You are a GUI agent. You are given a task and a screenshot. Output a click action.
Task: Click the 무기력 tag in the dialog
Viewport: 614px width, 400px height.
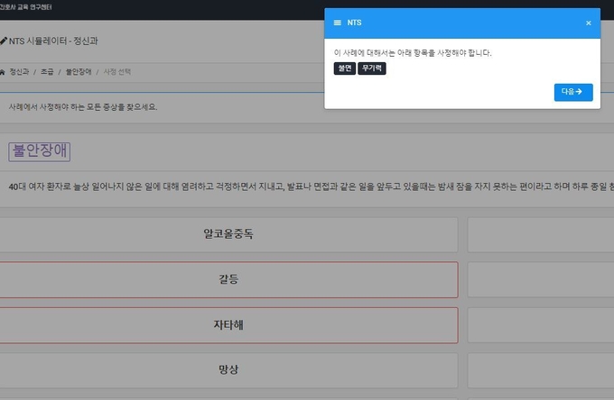pos(372,68)
